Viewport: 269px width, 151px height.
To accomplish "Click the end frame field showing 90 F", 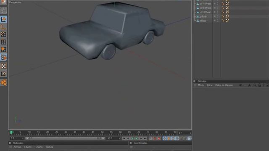I will (113, 138).
